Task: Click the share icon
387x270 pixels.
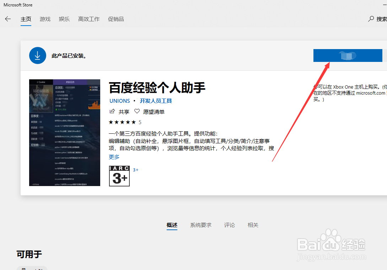Action: click(112, 111)
